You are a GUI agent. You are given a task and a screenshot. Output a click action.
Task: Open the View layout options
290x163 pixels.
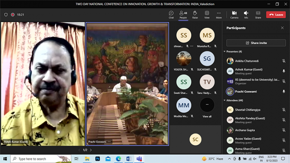click(207, 14)
